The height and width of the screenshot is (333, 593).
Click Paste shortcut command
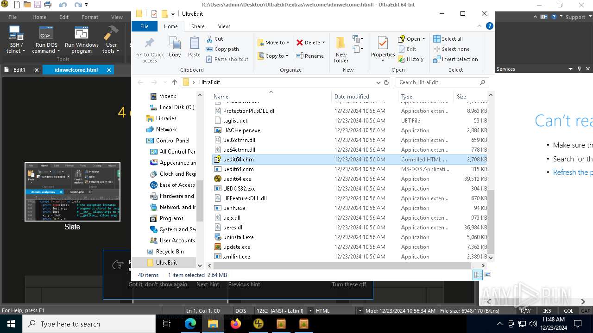pos(227,59)
